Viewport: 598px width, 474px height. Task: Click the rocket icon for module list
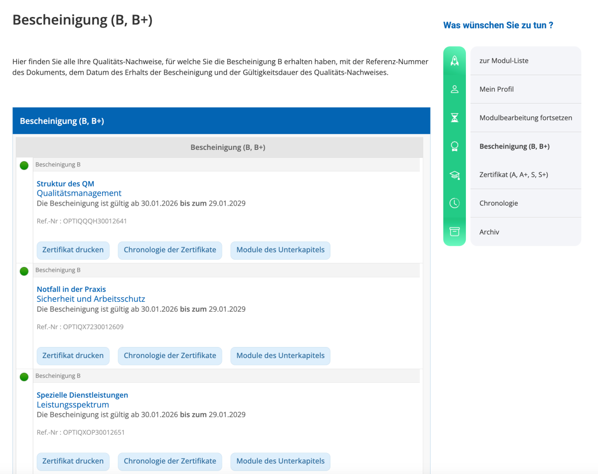(454, 61)
